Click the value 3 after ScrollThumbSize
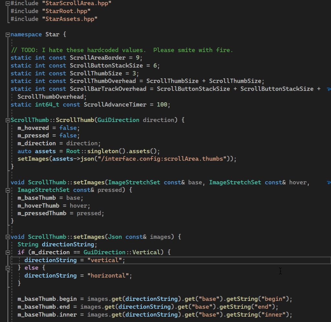331x322 pixels. coord(134,73)
